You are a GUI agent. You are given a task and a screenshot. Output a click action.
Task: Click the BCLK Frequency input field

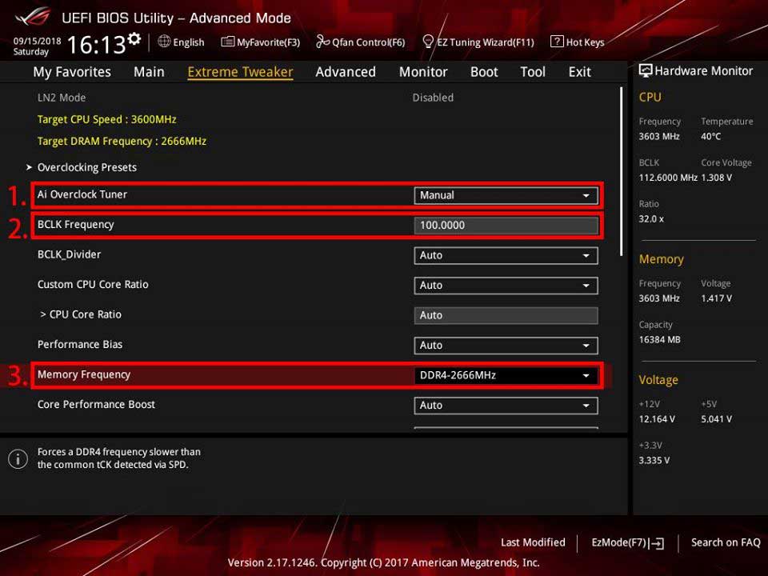coord(506,226)
